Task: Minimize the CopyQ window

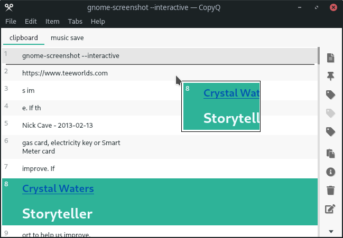Action: point(300,7)
